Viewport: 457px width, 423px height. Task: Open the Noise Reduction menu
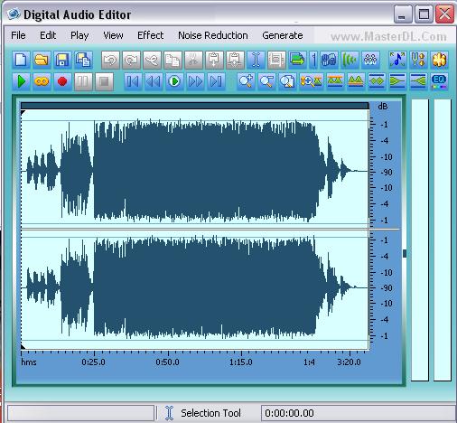point(213,35)
